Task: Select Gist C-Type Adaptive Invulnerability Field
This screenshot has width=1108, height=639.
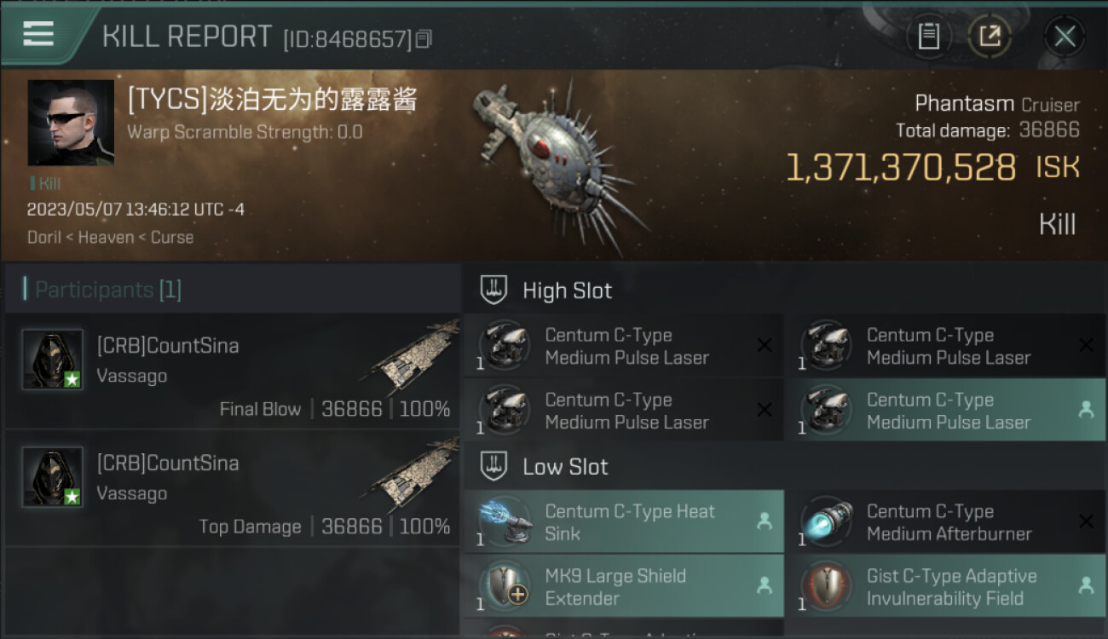Action: pyautogui.click(x=944, y=587)
